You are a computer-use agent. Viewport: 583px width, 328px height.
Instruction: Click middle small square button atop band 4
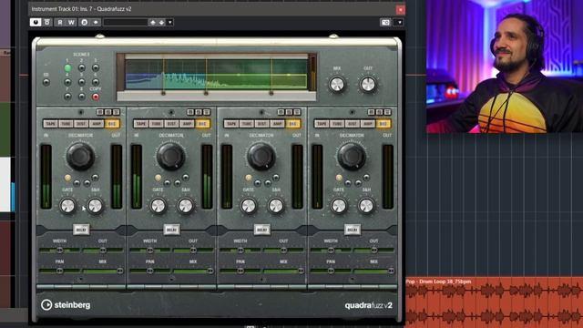click(379, 112)
